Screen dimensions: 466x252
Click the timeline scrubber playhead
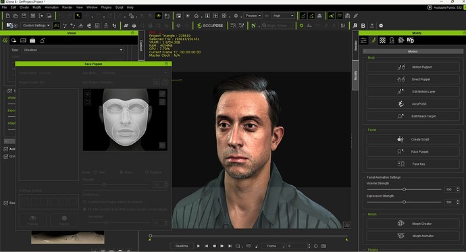(151, 236)
